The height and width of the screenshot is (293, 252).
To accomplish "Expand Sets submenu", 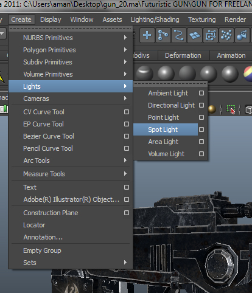I will tap(71, 263).
